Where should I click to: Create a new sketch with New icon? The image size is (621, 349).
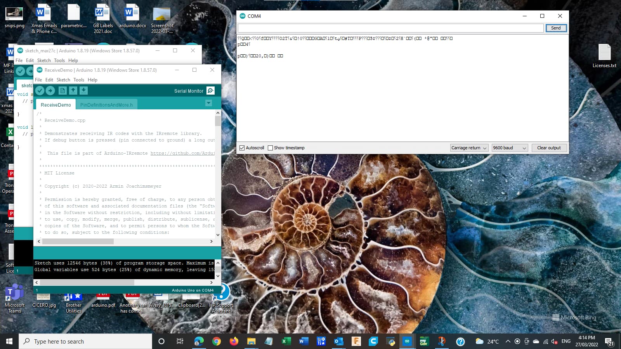(62, 91)
